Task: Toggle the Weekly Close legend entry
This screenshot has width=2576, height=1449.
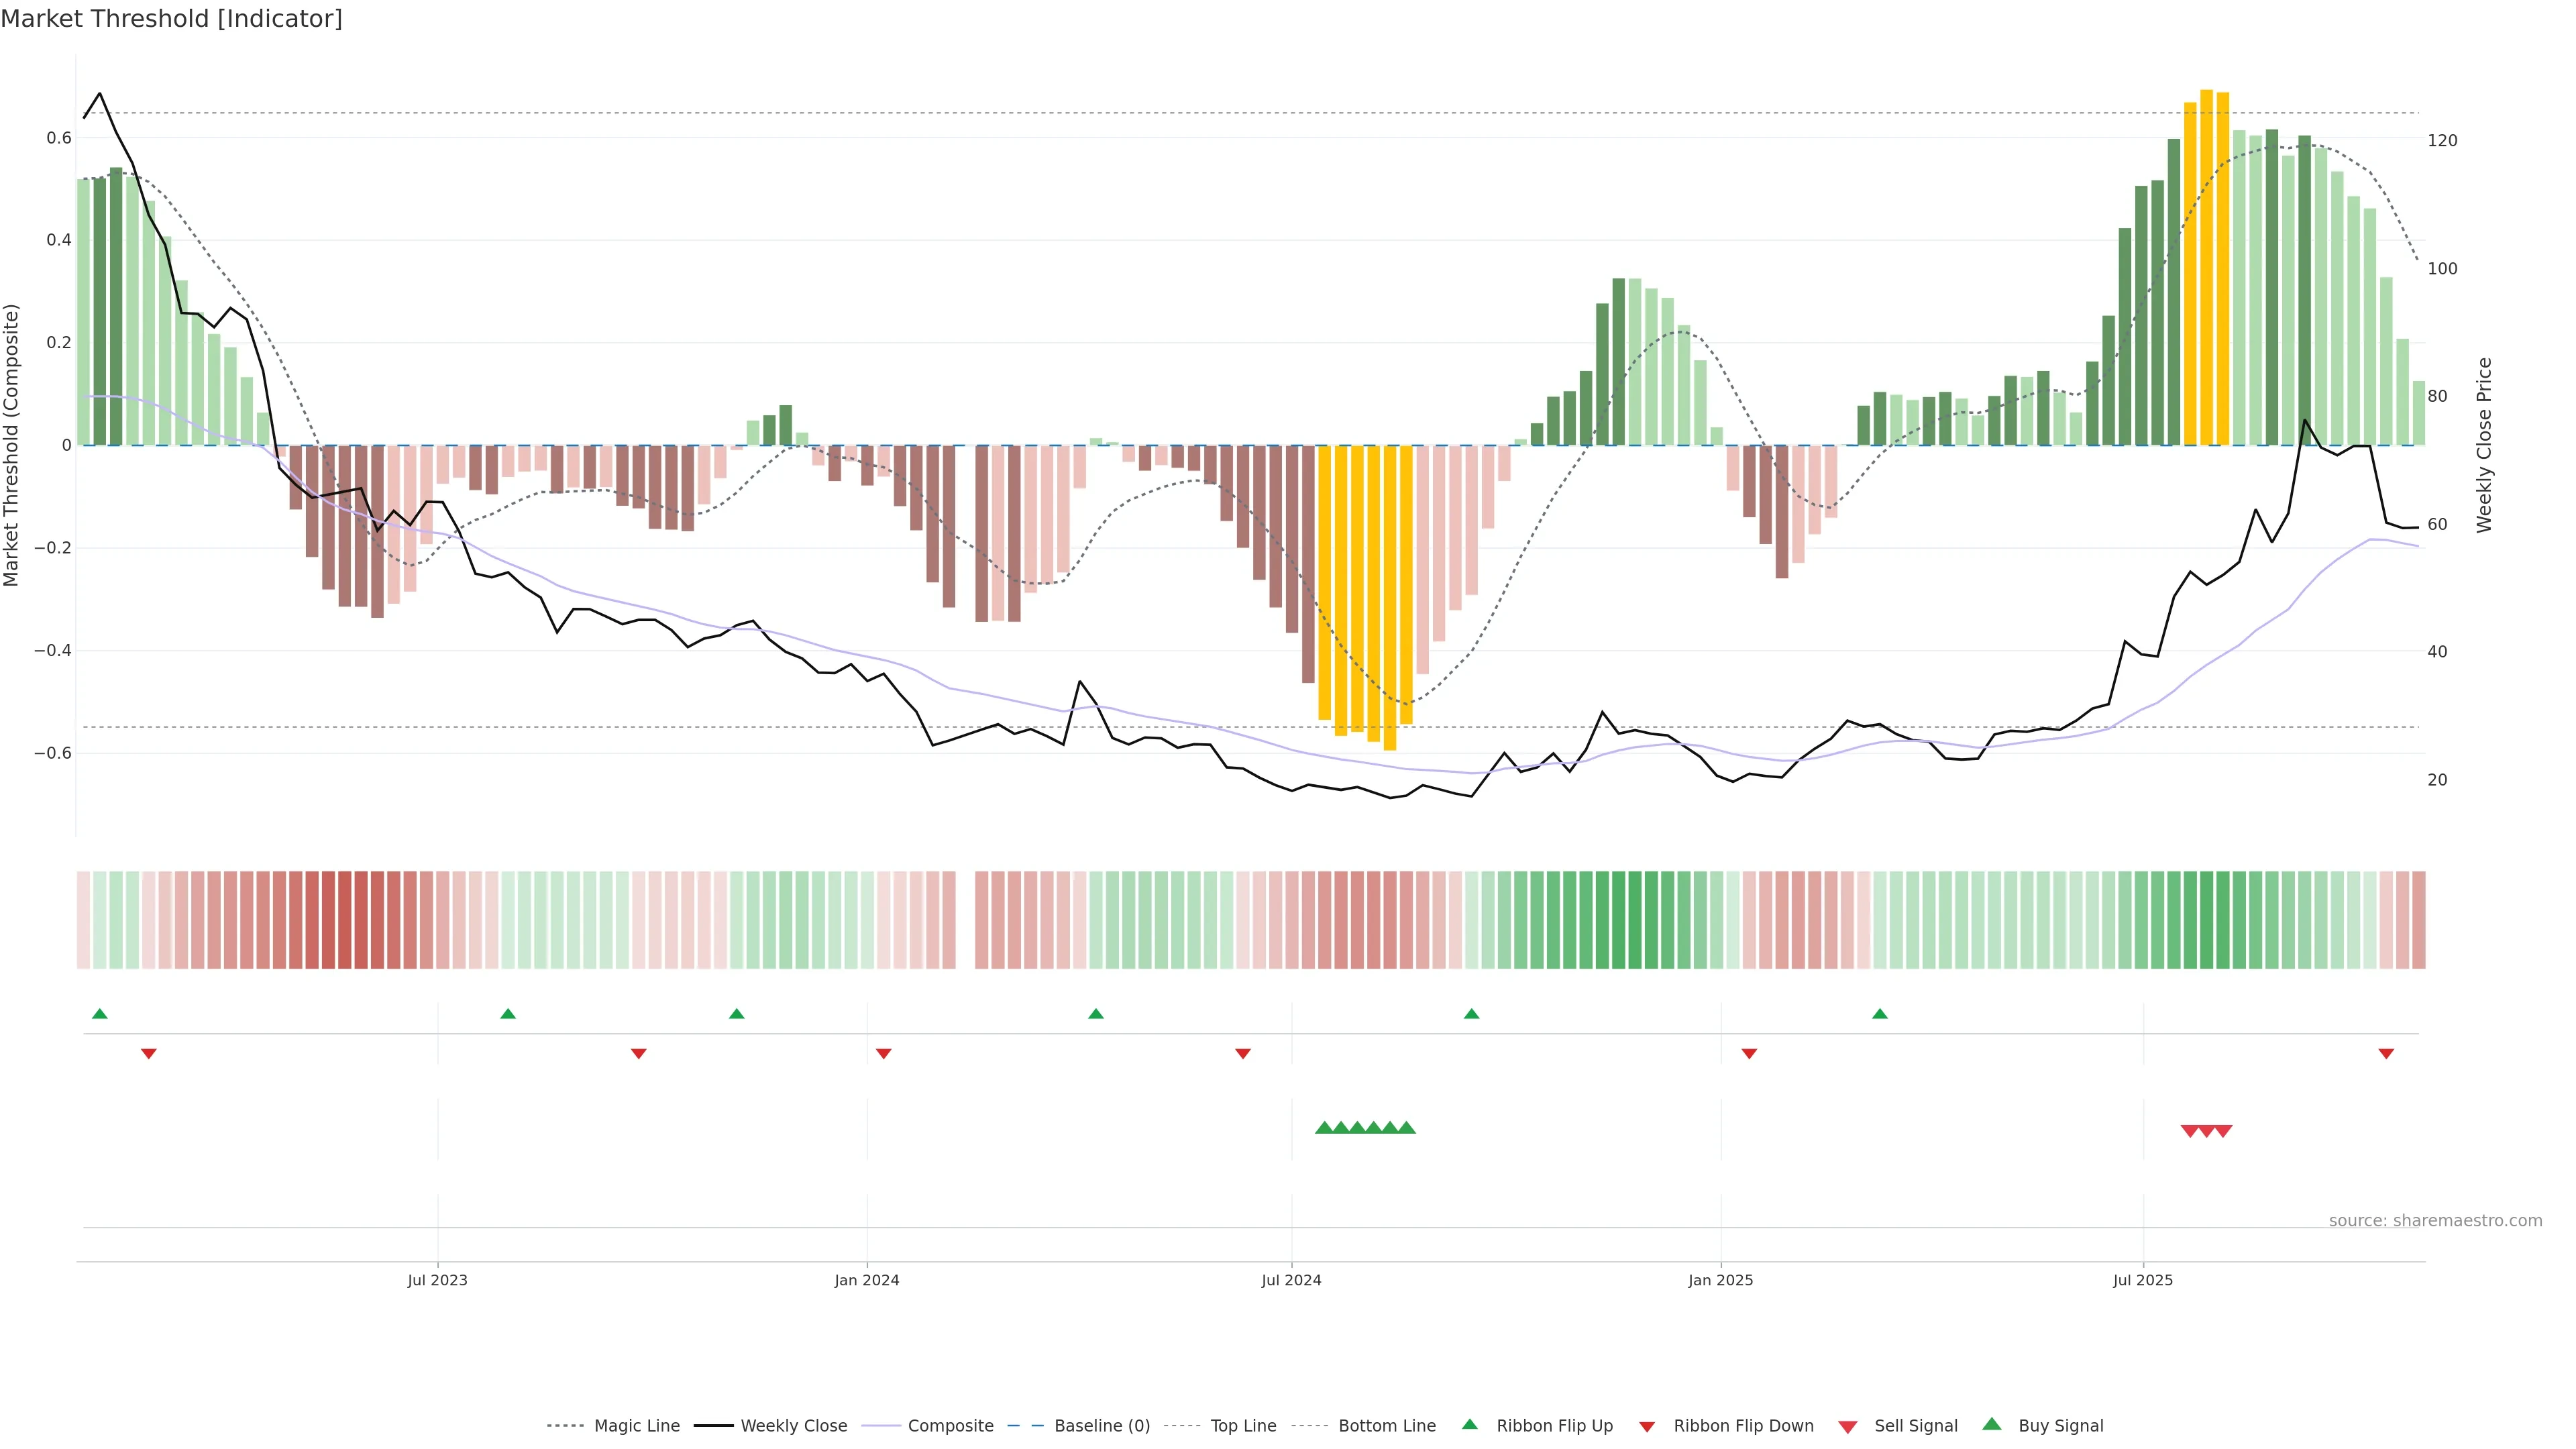Action: 793,1426
